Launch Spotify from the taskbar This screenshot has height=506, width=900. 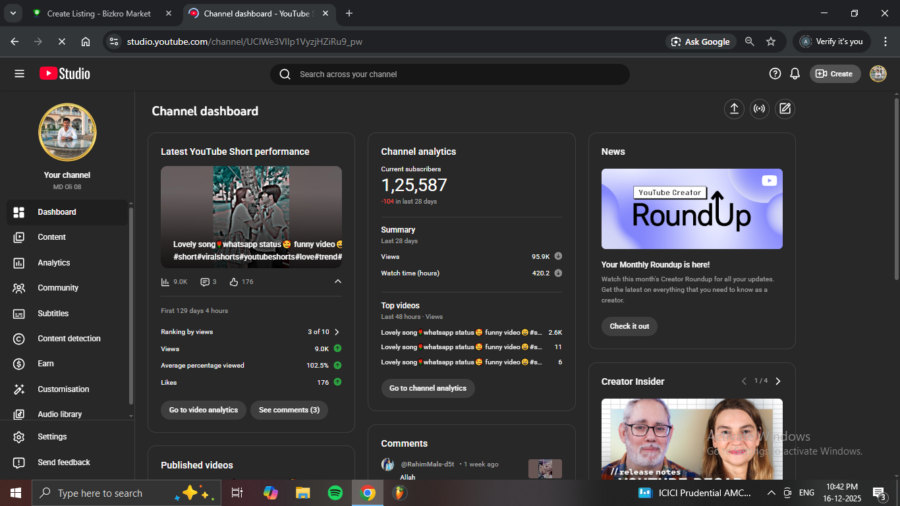[x=335, y=493]
